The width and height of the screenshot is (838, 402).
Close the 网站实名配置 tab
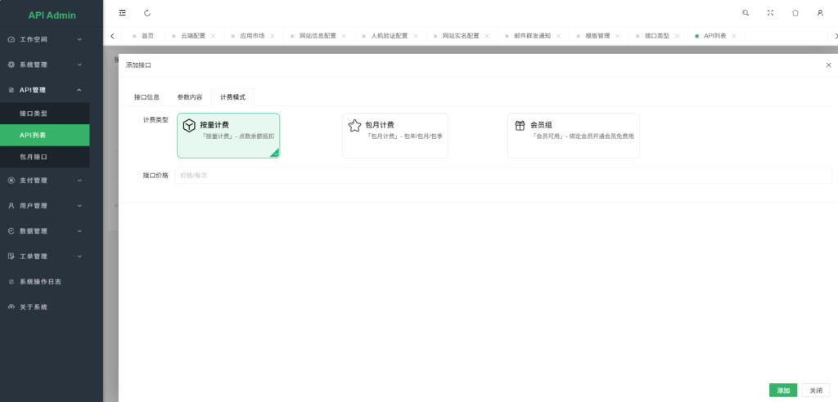pos(488,36)
